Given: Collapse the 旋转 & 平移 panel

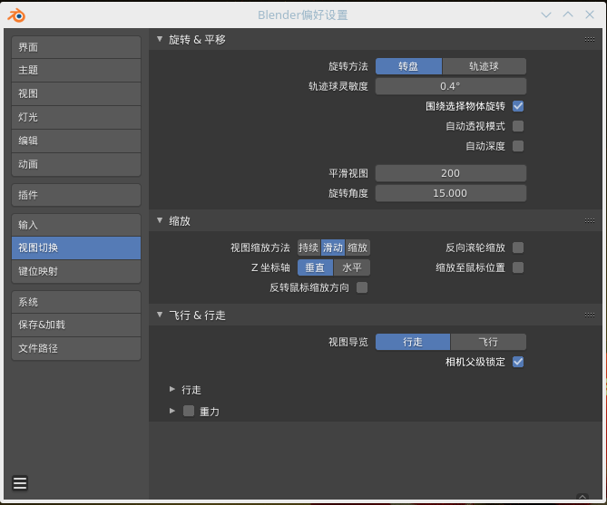Looking at the screenshot, I should coord(160,39).
